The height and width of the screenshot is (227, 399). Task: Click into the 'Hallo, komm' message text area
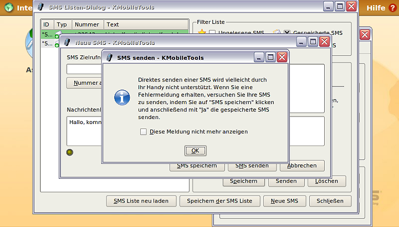(84, 131)
